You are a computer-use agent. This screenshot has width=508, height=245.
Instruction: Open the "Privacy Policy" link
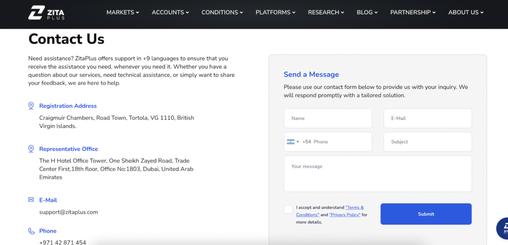click(345, 215)
